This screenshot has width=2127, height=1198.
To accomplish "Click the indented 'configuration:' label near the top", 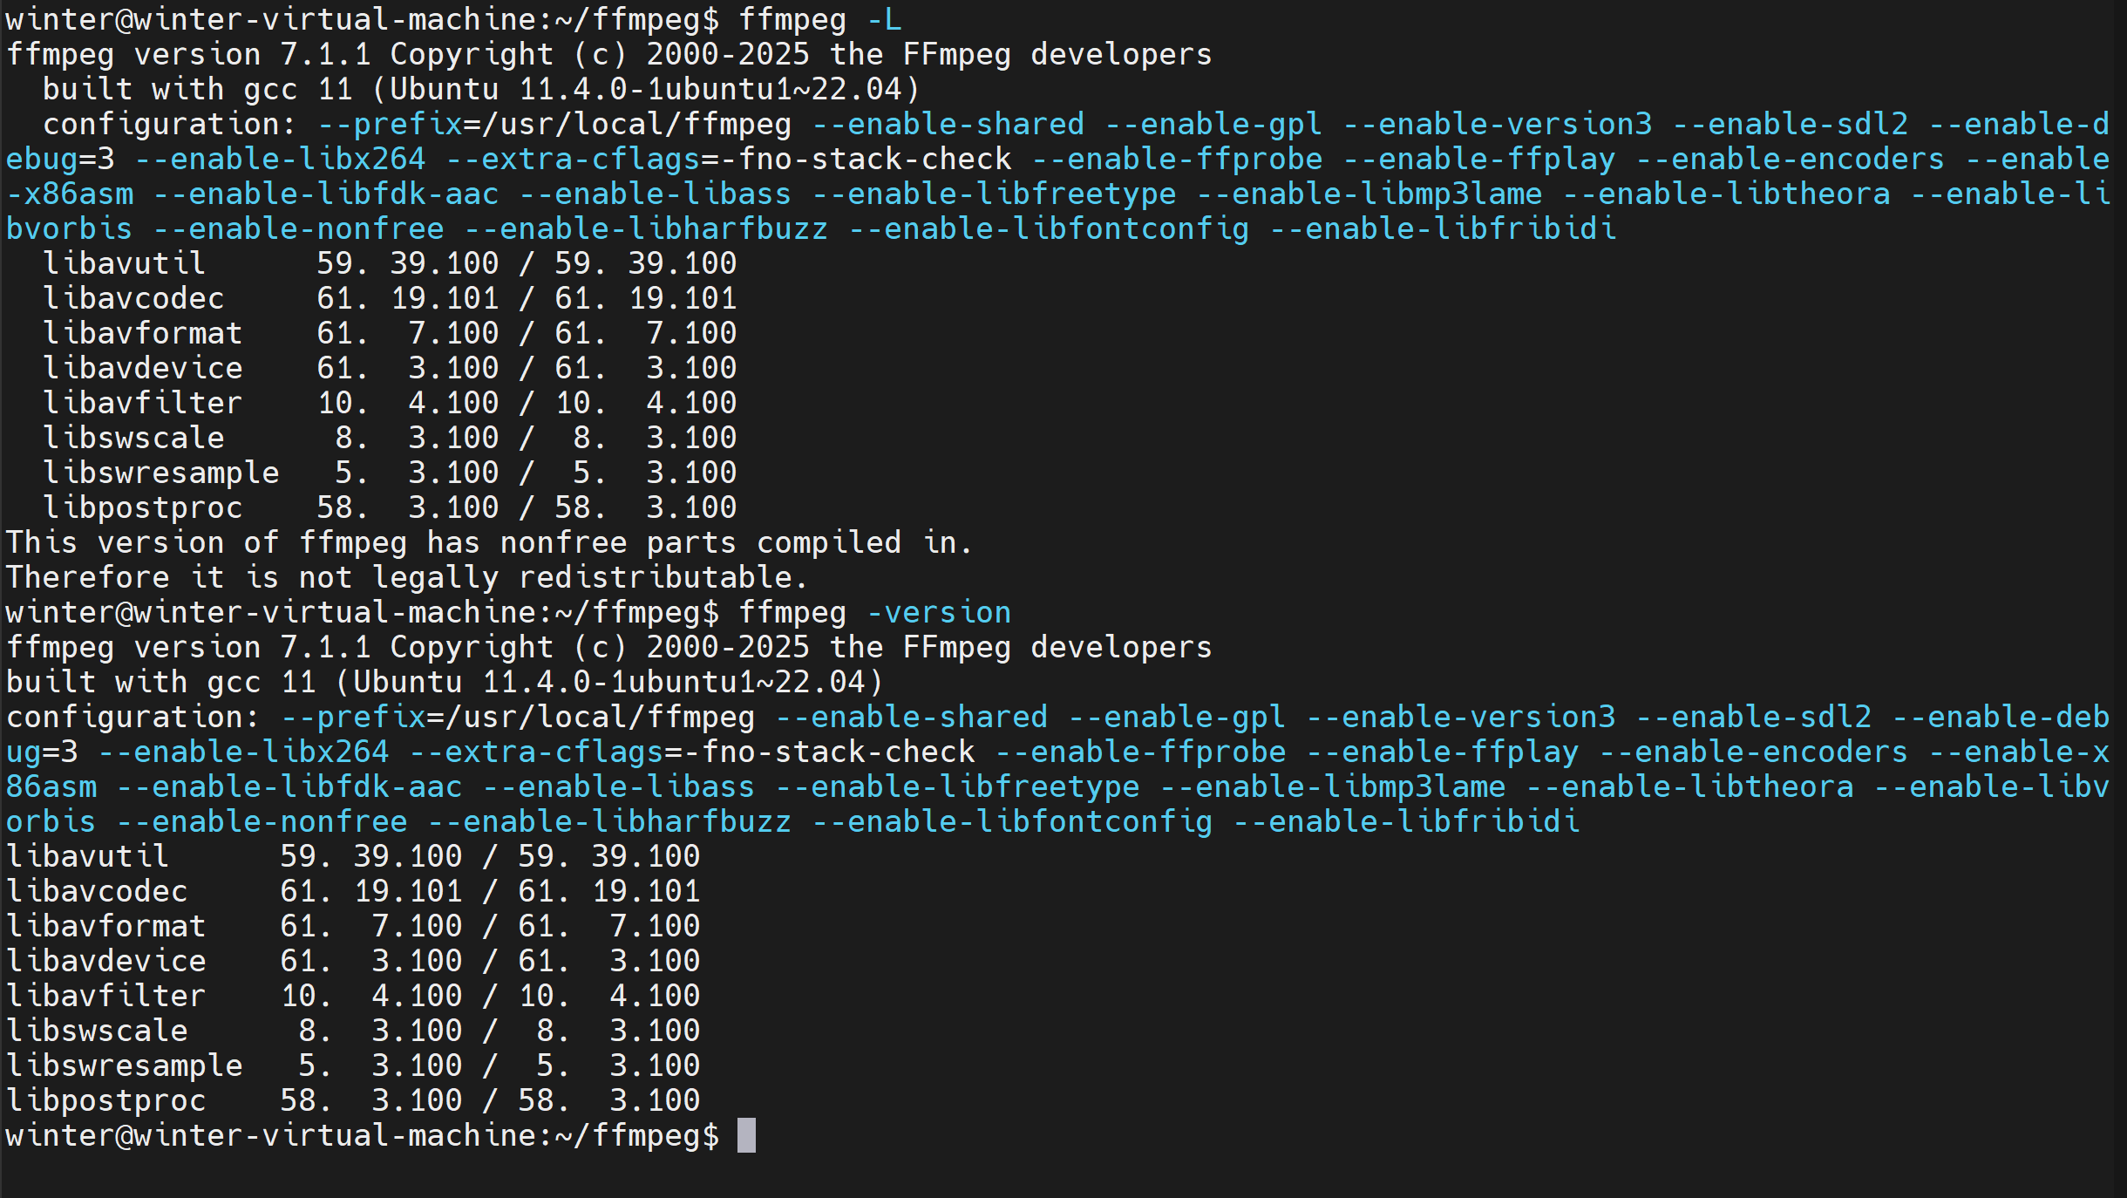I will tap(170, 124).
